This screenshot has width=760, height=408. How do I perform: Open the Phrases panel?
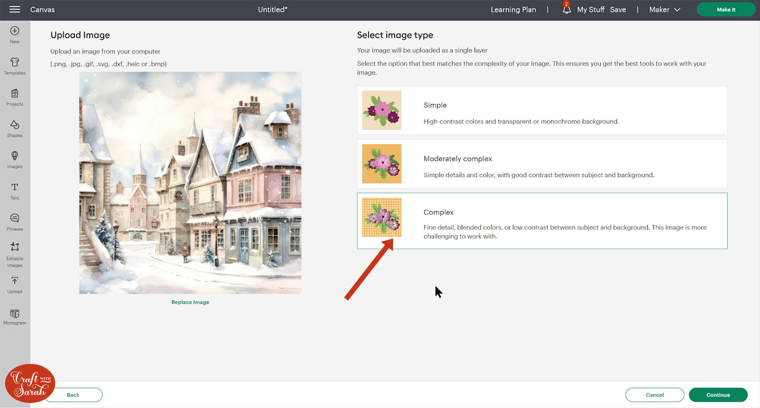[15, 219]
